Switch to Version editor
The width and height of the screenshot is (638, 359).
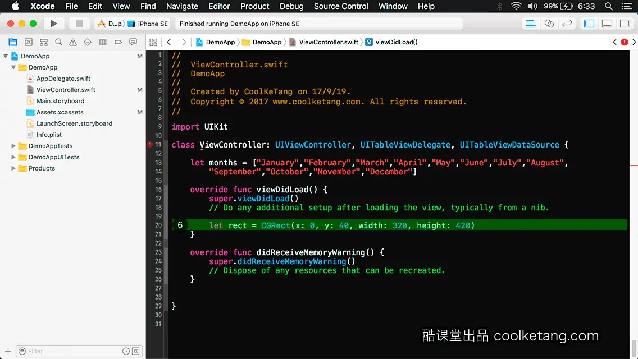pos(567,24)
